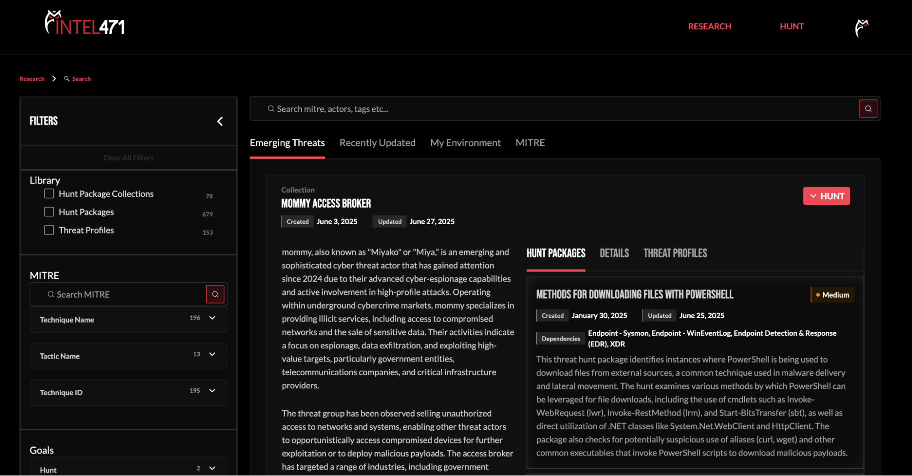Click the Dependencies label tag

click(561, 339)
